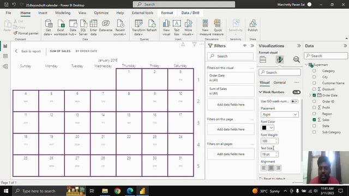Click Enter data icon
The width and height of the screenshot is (349, 196).
click(x=93, y=28)
